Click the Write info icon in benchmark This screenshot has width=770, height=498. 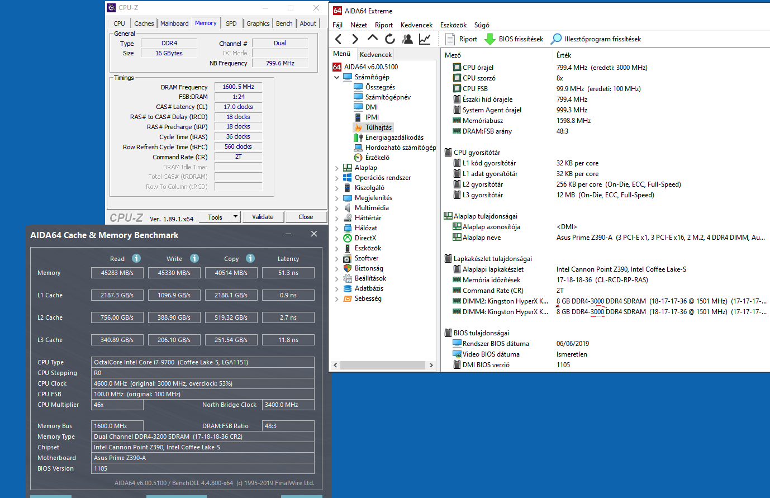click(194, 258)
